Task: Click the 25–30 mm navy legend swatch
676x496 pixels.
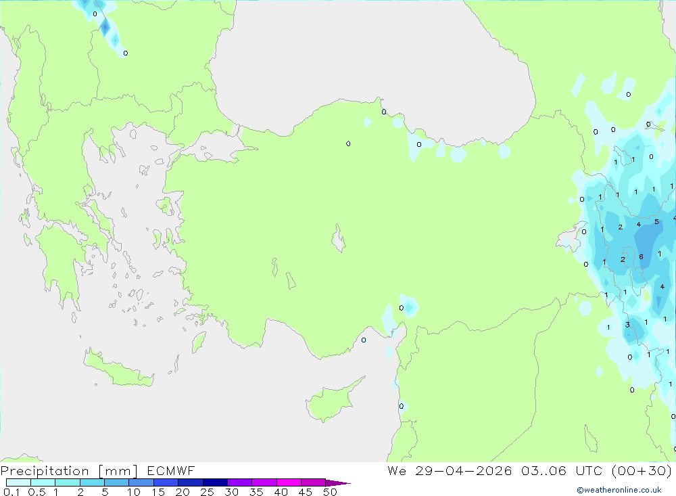Action: (x=215, y=482)
